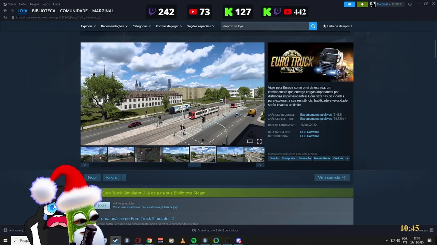This screenshot has width=437, height=245.
Task: Open Windows Start menu
Action: pyautogui.click(x=5, y=241)
